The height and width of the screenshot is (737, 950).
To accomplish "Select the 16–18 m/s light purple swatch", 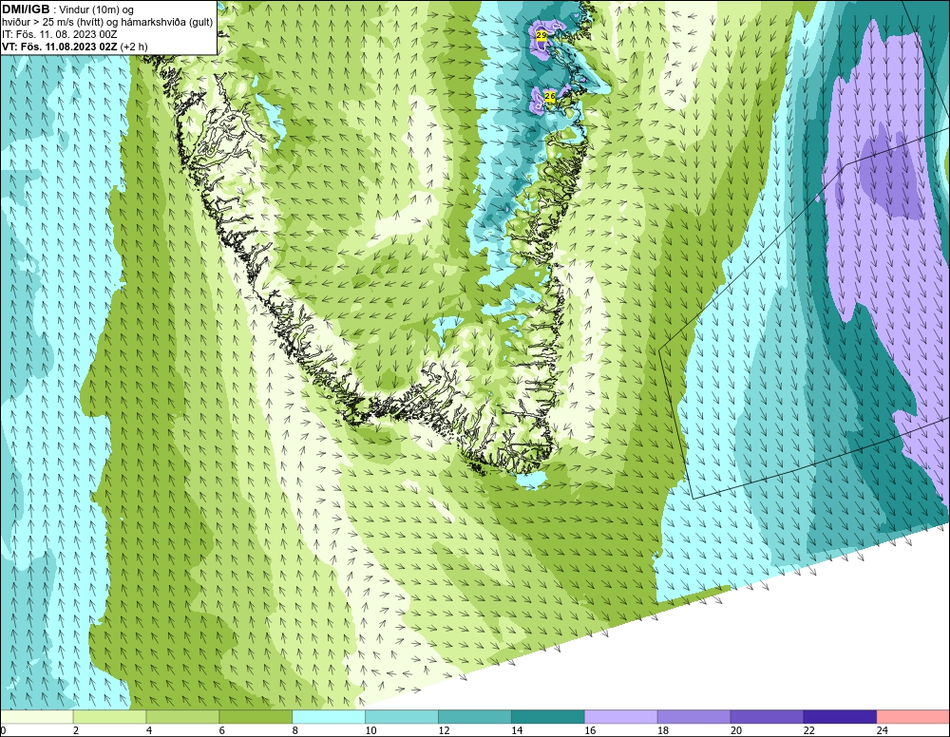I will [621, 717].
